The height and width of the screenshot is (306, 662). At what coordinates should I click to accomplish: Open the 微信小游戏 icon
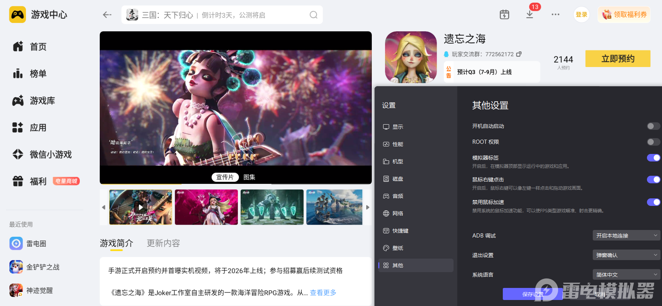(18, 154)
